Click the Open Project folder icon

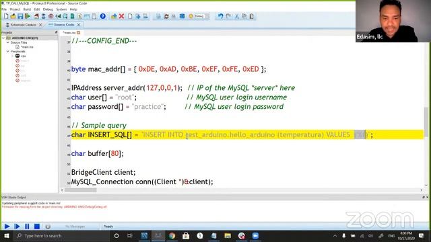13,16
